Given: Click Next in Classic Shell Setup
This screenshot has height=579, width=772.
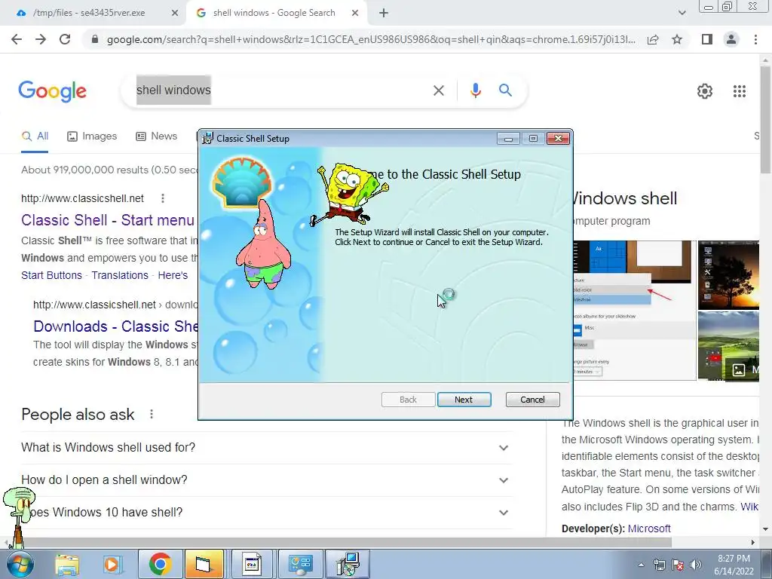Looking at the screenshot, I should click(x=464, y=400).
